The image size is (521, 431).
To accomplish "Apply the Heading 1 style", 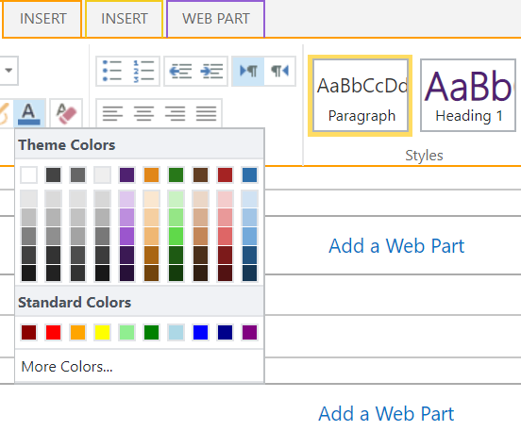I will [x=468, y=95].
